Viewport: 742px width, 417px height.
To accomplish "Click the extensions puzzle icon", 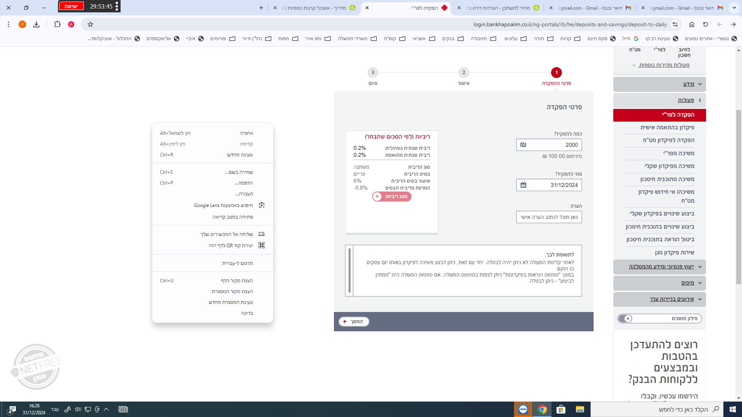I will click(x=57, y=24).
